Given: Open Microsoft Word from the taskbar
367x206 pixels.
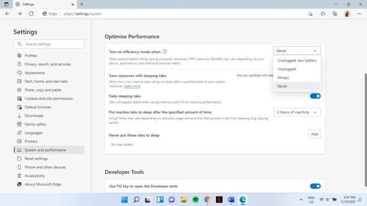Looking at the screenshot, I should pyautogui.click(x=231, y=200).
